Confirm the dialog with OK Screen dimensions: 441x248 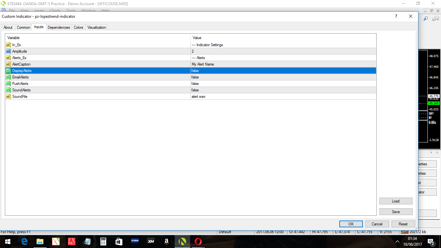point(351,224)
